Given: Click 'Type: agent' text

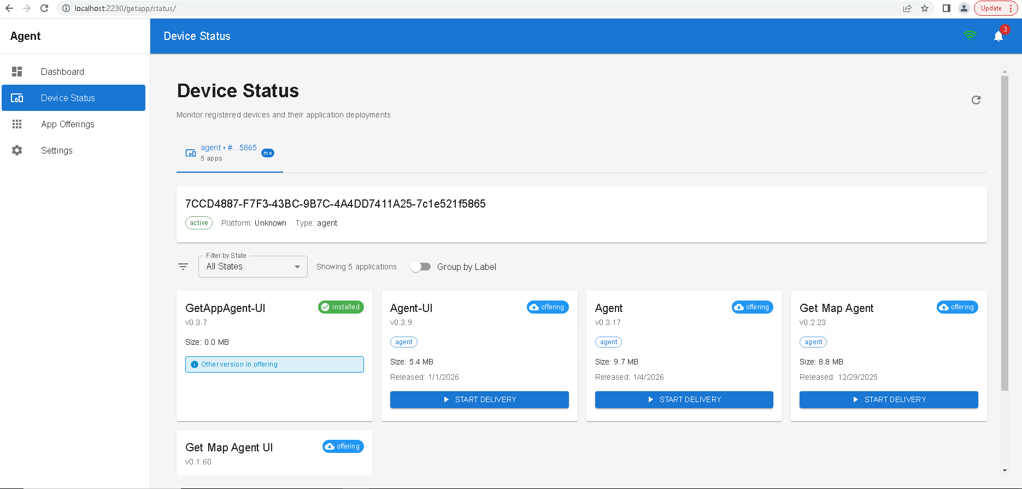Looking at the screenshot, I should 316,223.
